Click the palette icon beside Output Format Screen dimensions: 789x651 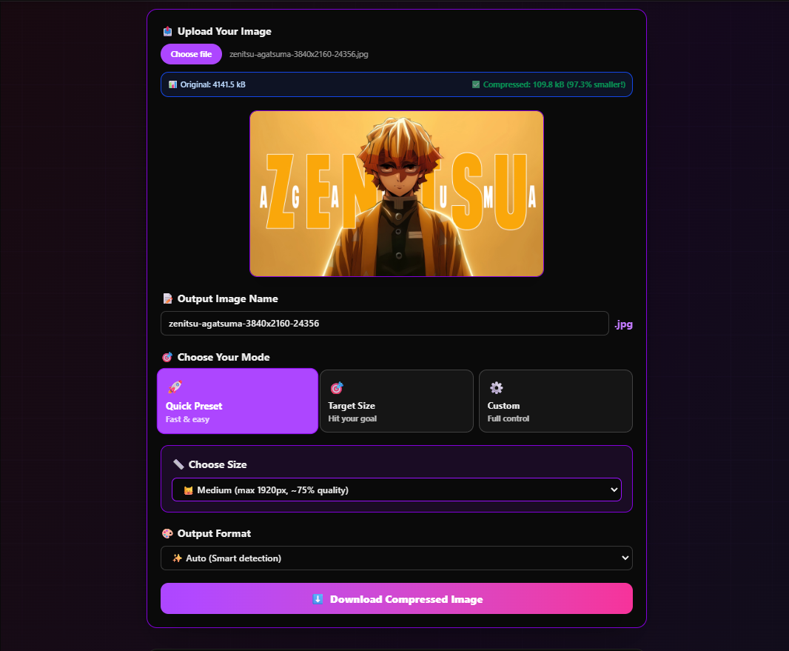click(x=167, y=533)
